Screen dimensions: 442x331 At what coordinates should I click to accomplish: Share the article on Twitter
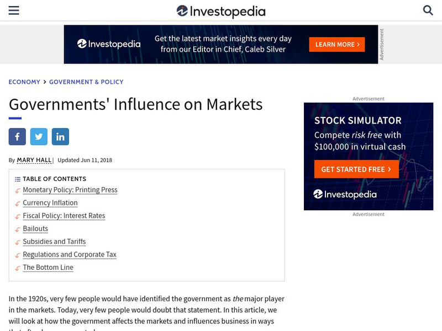[39, 136]
